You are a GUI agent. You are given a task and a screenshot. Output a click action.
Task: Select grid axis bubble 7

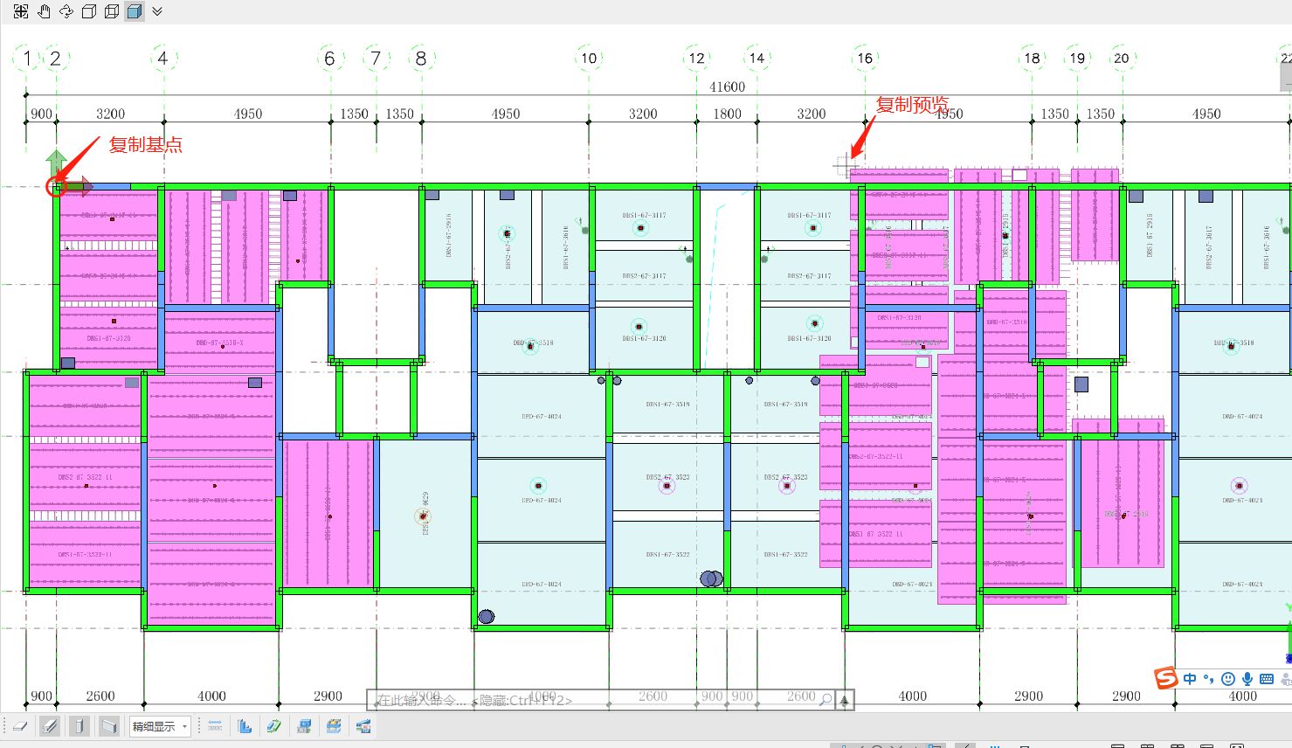point(376,59)
